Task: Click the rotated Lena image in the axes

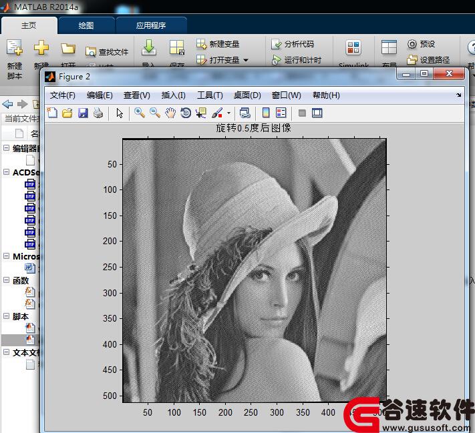Action: [x=255, y=270]
